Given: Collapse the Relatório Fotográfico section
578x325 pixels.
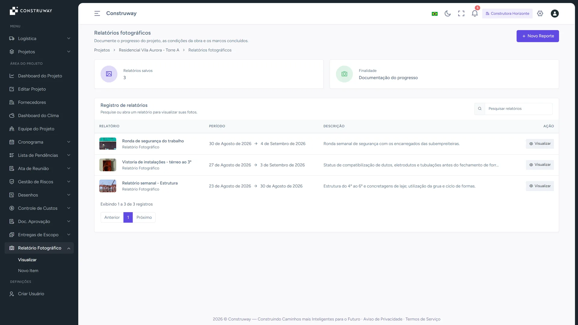Looking at the screenshot, I should pos(39,248).
